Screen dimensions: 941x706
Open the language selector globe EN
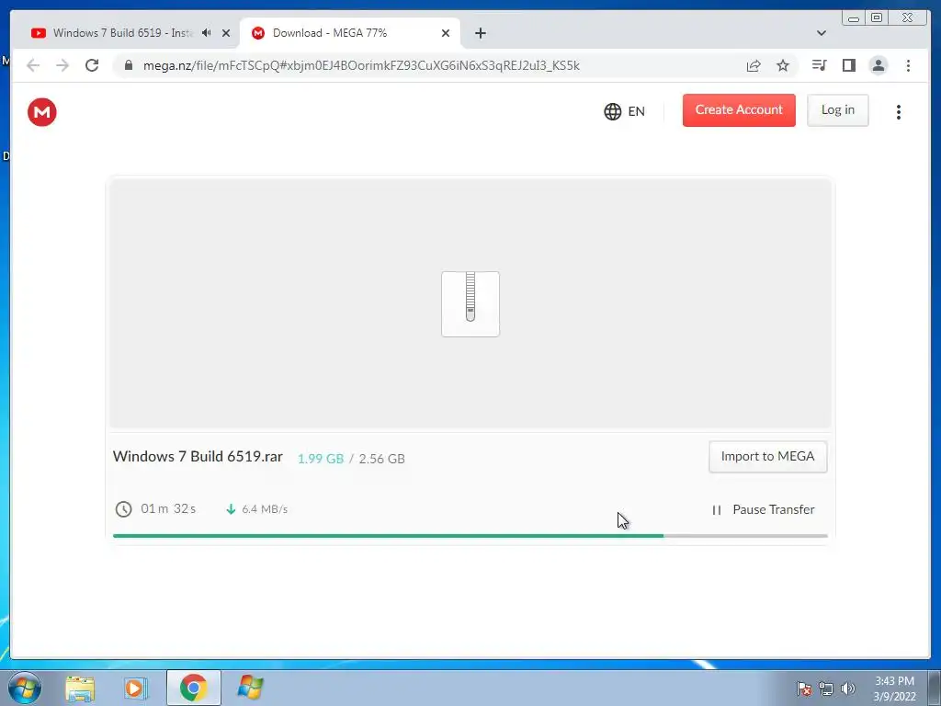coord(624,111)
